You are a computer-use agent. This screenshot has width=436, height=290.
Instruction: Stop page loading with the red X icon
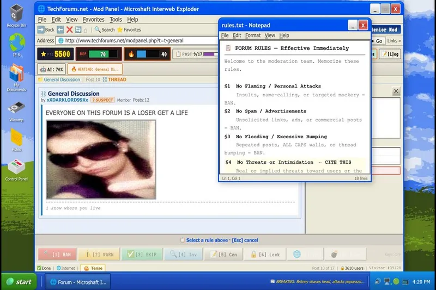pos(70,30)
